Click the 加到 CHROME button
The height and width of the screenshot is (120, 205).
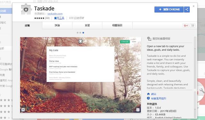(169, 9)
